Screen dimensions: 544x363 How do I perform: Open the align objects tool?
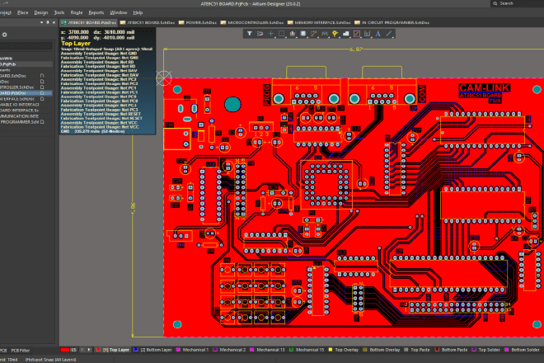pyautogui.click(x=292, y=34)
